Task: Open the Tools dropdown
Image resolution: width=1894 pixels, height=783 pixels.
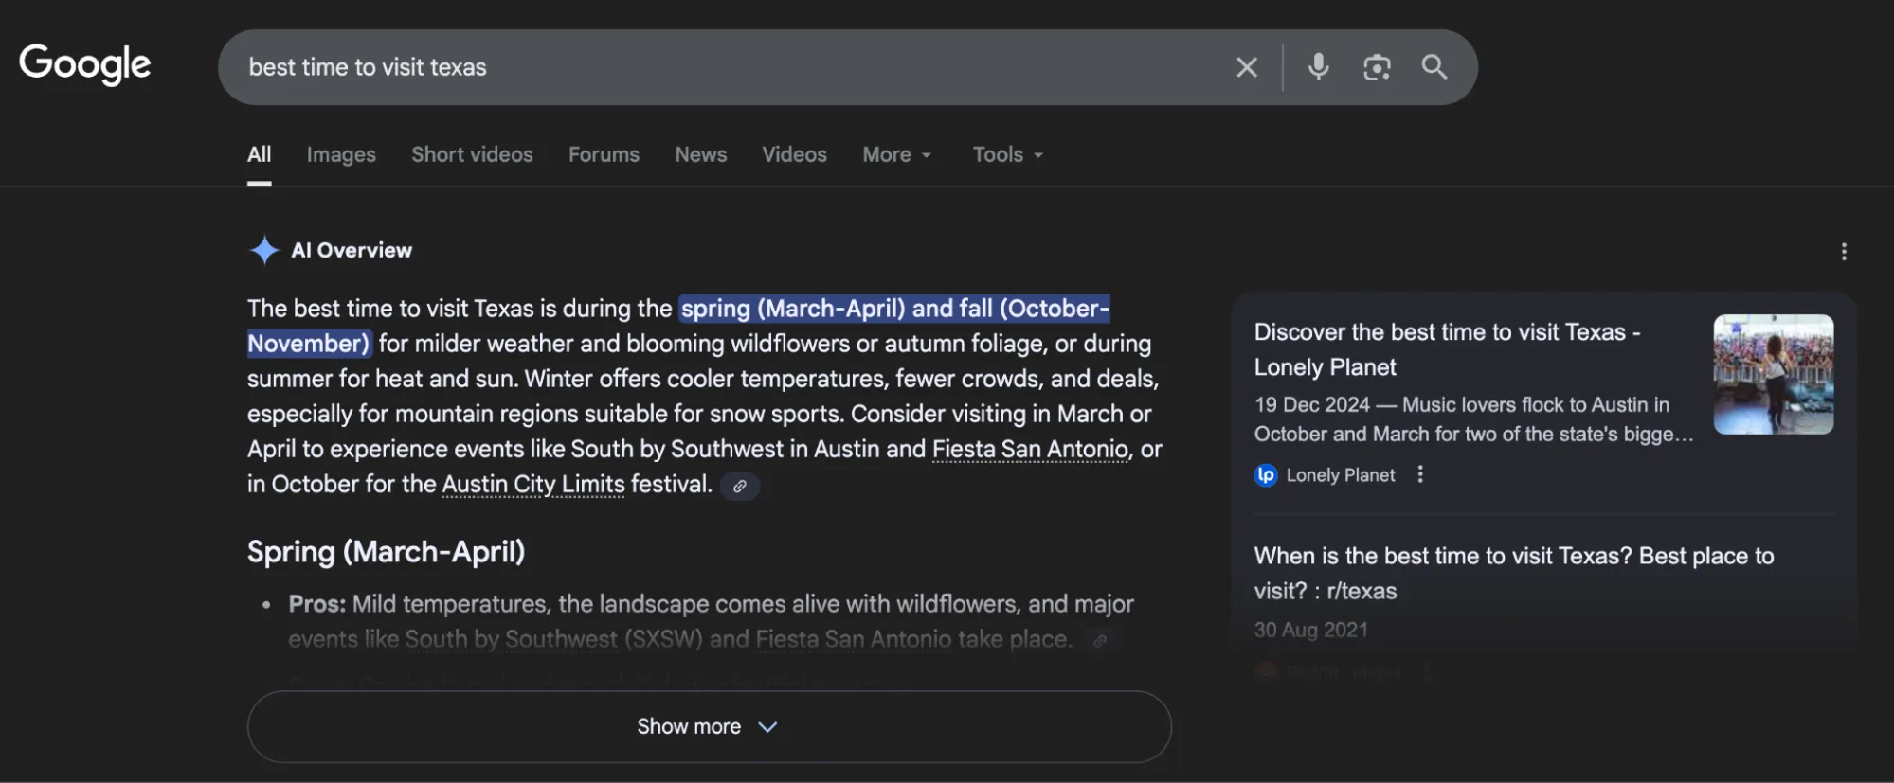Action: [x=1008, y=154]
